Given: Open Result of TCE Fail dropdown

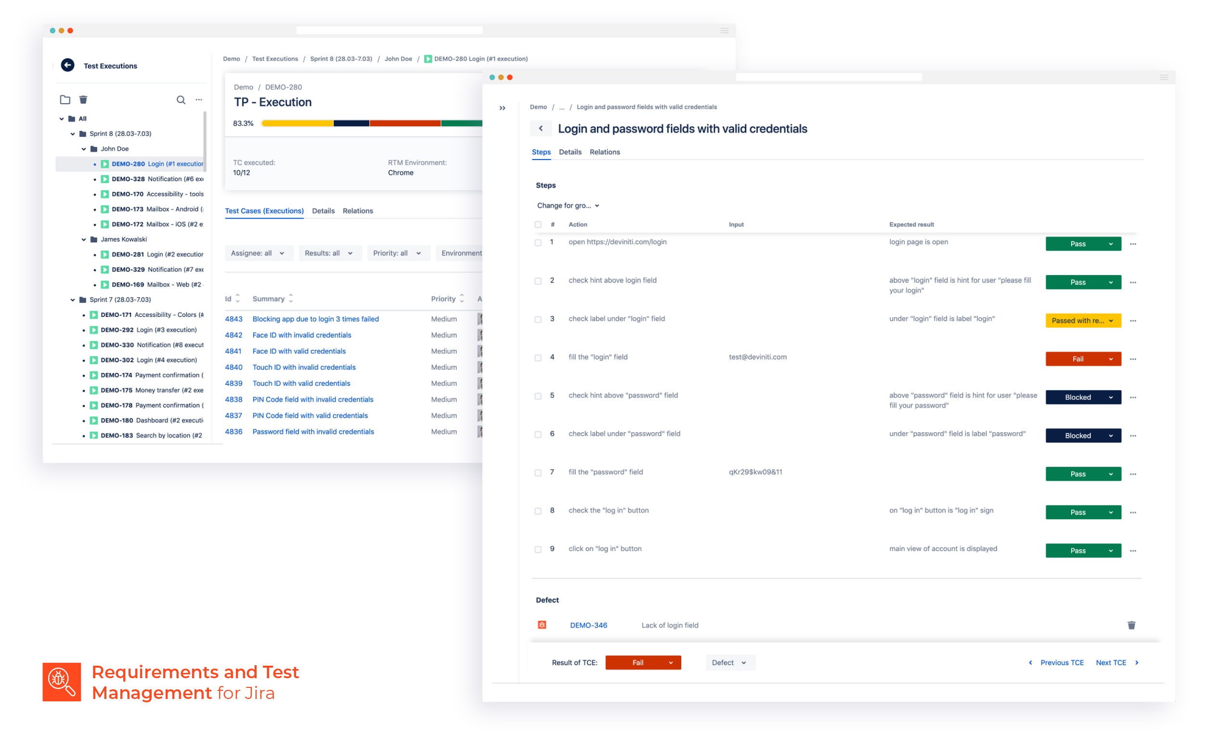Looking at the screenshot, I should pos(644,664).
